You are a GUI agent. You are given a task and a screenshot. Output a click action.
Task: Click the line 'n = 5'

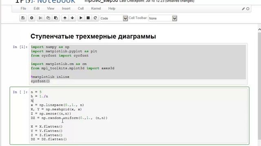[36, 92]
